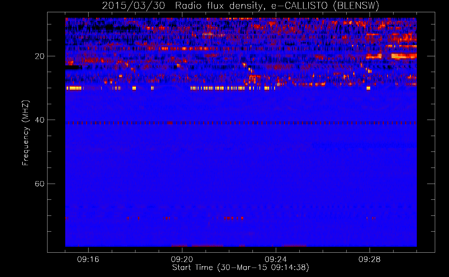Click the 09:24 time tick label
The height and width of the screenshot is (277, 449).
click(x=276, y=260)
